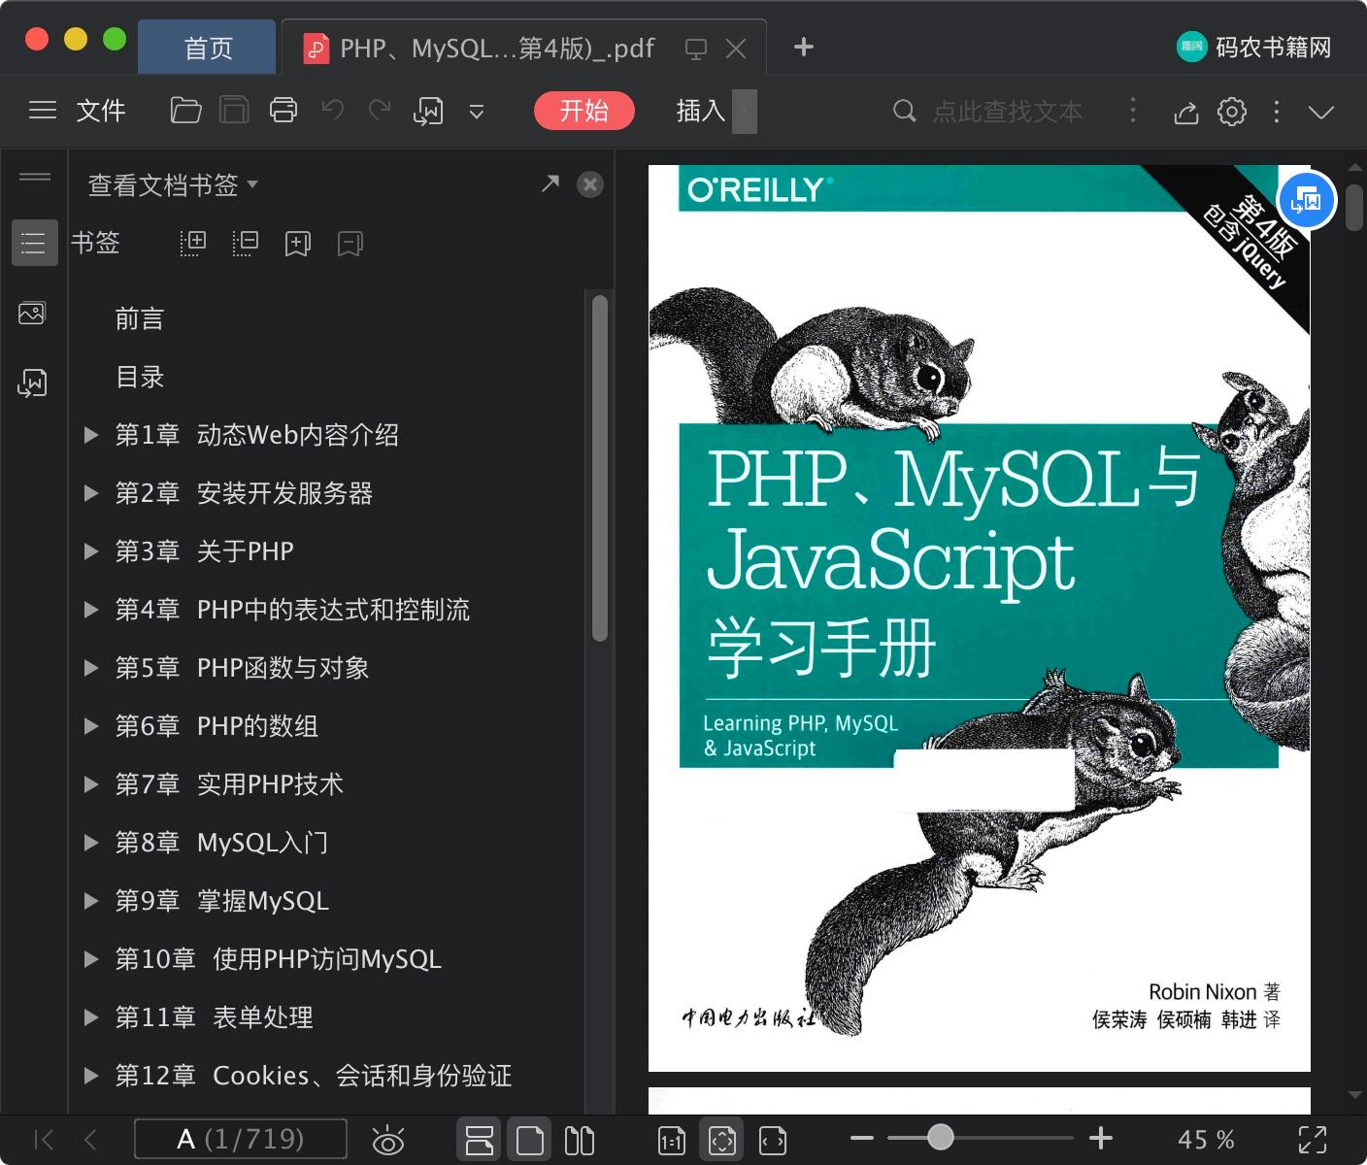Open bookmark 第12章 Cookies、会话和身份验证

313,1076
